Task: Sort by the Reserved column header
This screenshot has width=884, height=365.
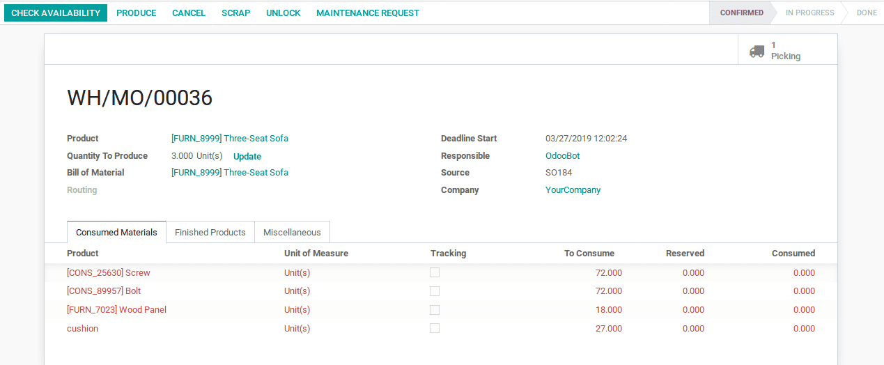Action: [685, 254]
